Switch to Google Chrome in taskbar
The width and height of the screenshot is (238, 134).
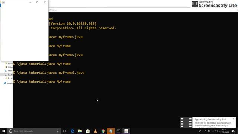pyautogui.click(x=103, y=131)
